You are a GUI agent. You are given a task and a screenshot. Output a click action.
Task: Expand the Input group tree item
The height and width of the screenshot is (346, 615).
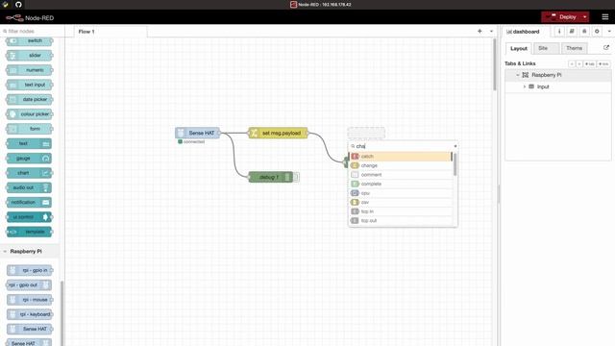525,86
